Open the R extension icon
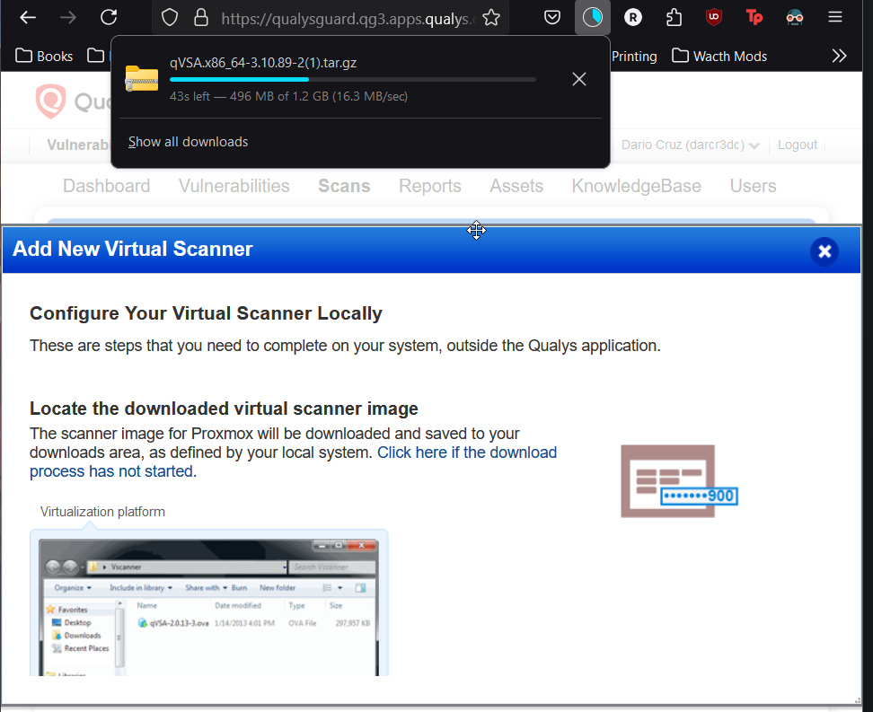The width and height of the screenshot is (873, 712). (633, 18)
